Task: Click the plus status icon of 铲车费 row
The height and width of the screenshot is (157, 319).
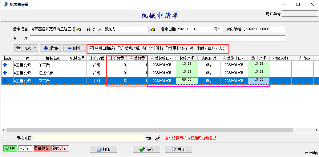Action: click(5, 81)
